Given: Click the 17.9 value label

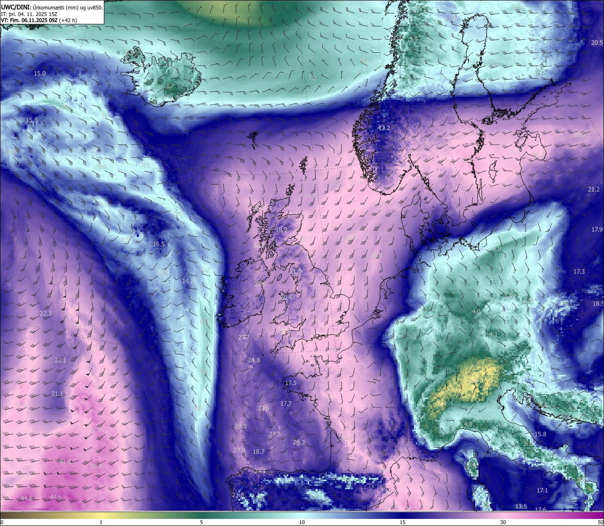Looking at the screenshot, I should [597, 229].
